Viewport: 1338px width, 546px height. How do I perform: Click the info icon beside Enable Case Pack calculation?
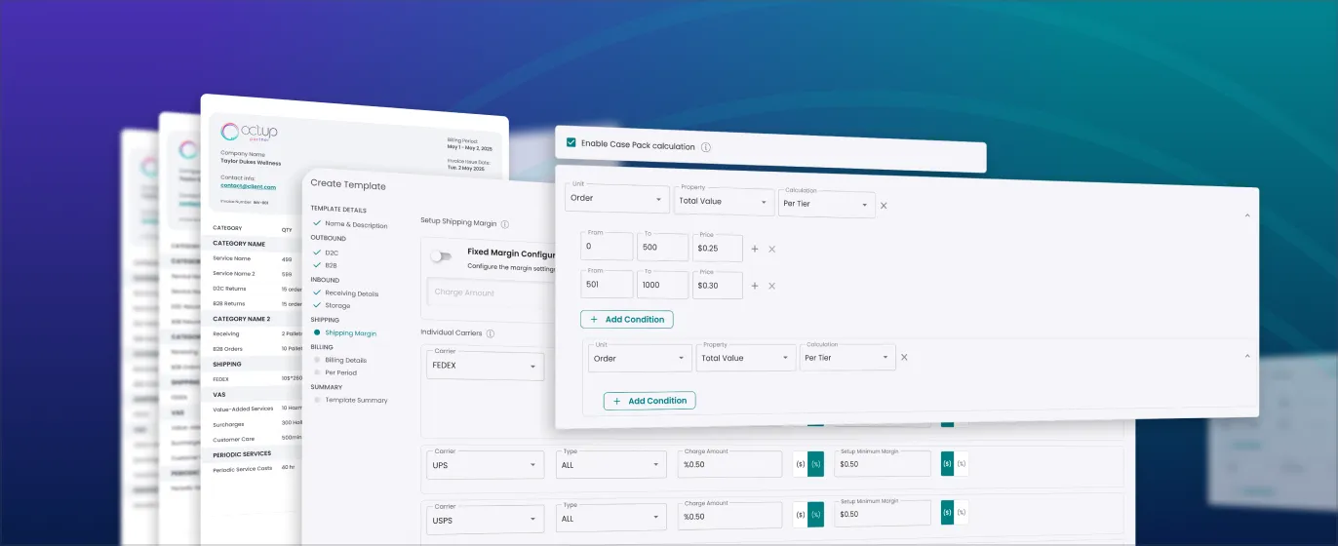pos(706,146)
